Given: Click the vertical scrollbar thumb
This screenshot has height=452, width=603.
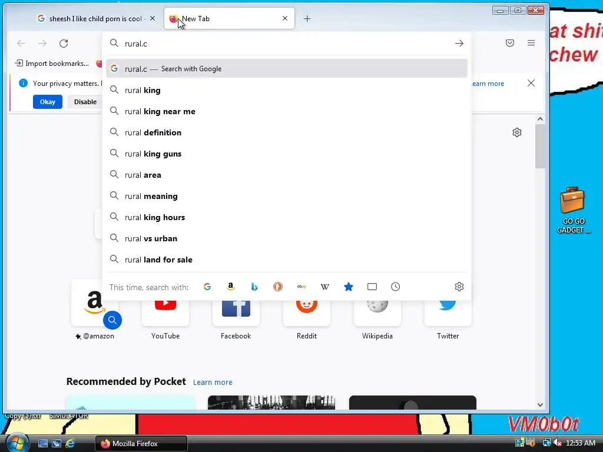Looking at the screenshot, I should pyautogui.click(x=540, y=146).
